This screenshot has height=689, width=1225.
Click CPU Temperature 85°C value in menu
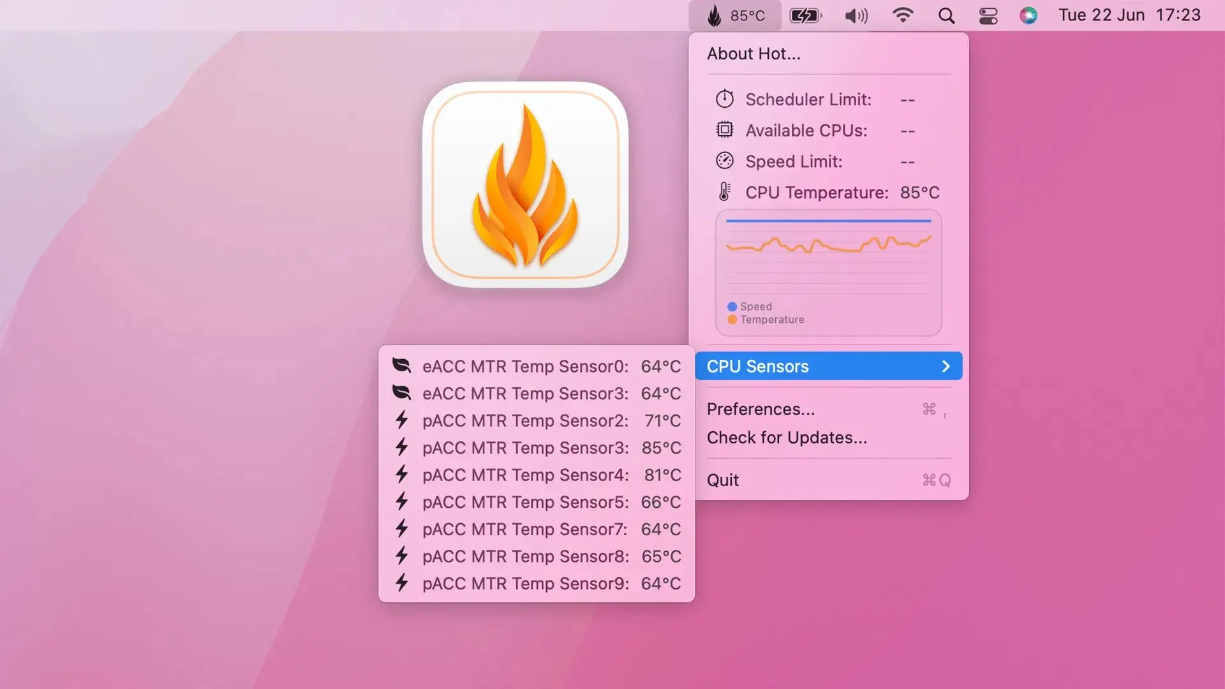920,193
